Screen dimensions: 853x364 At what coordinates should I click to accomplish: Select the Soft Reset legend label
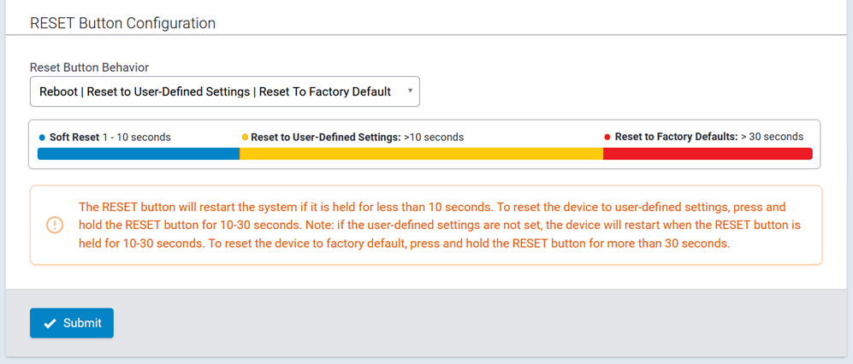tap(74, 137)
